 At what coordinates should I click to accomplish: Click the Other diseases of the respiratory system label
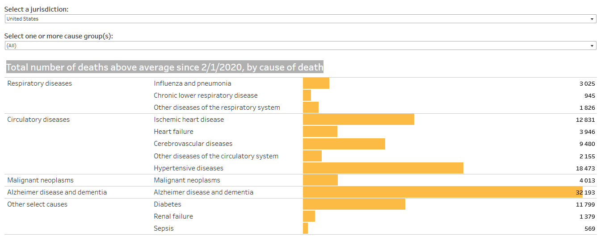[x=217, y=108]
